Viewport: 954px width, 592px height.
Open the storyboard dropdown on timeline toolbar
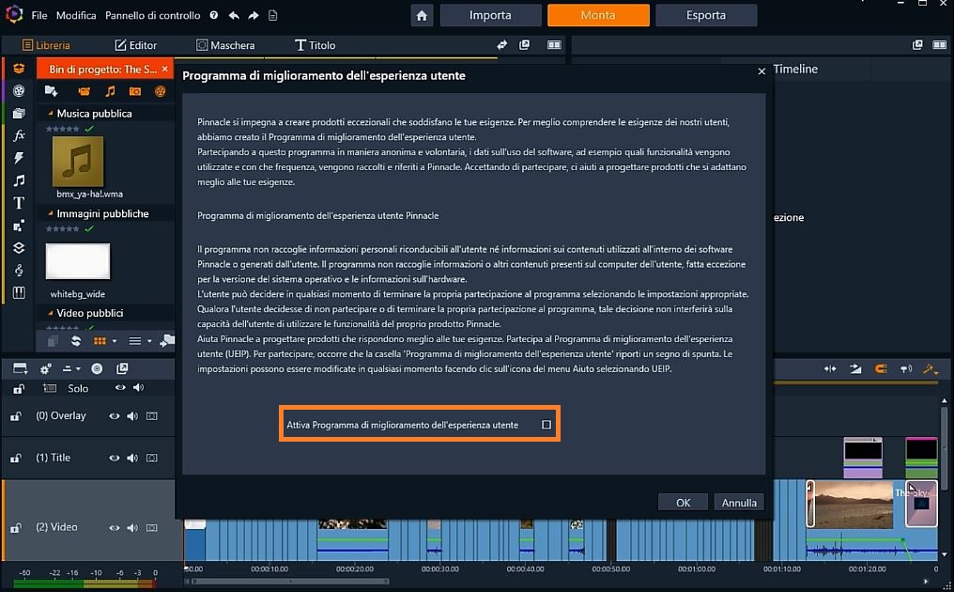pos(20,368)
